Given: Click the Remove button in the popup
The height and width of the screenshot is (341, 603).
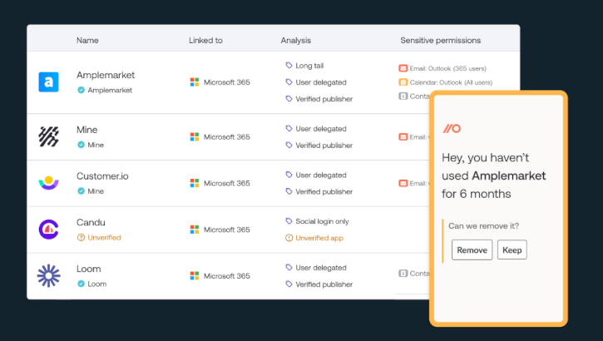Looking at the screenshot, I should (472, 250).
